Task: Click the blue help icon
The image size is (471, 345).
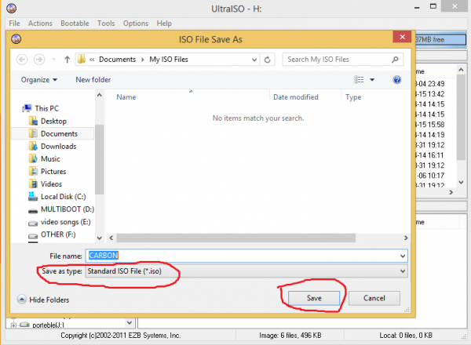Action: coord(396,80)
